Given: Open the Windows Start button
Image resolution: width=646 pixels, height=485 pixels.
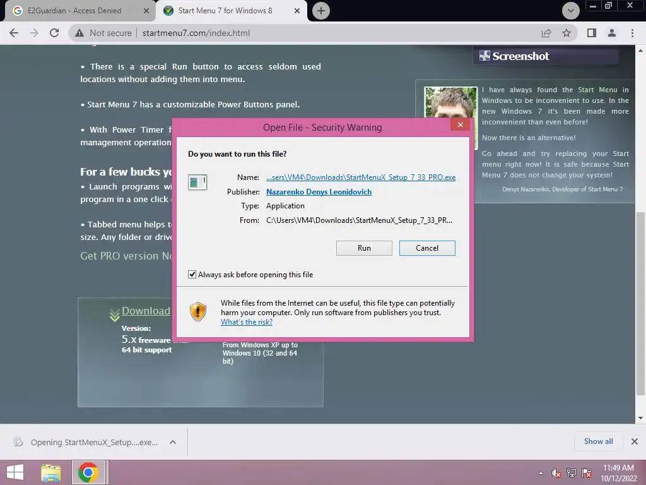Looking at the screenshot, I should (15, 472).
